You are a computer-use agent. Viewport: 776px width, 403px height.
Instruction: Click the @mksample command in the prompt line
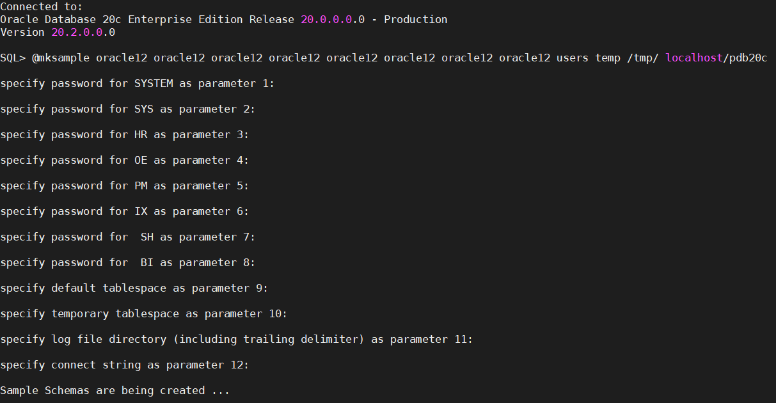click(61, 58)
